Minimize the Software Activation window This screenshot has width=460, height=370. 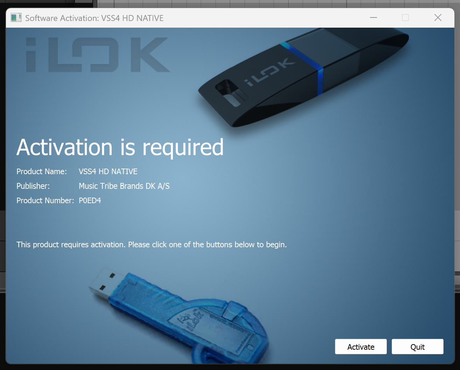[374, 18]
